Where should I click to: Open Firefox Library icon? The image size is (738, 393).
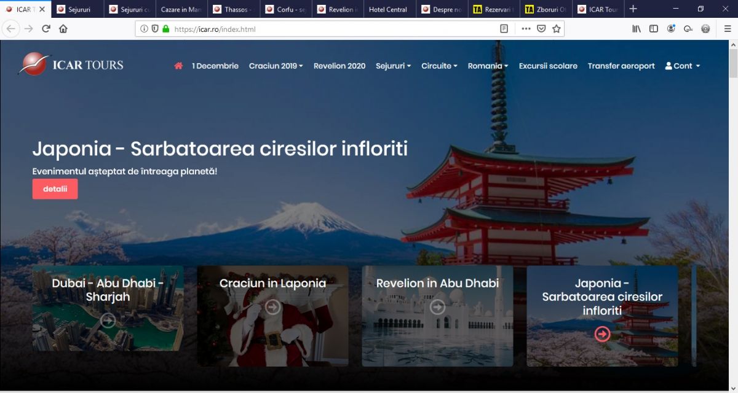(x=637, y=29)
